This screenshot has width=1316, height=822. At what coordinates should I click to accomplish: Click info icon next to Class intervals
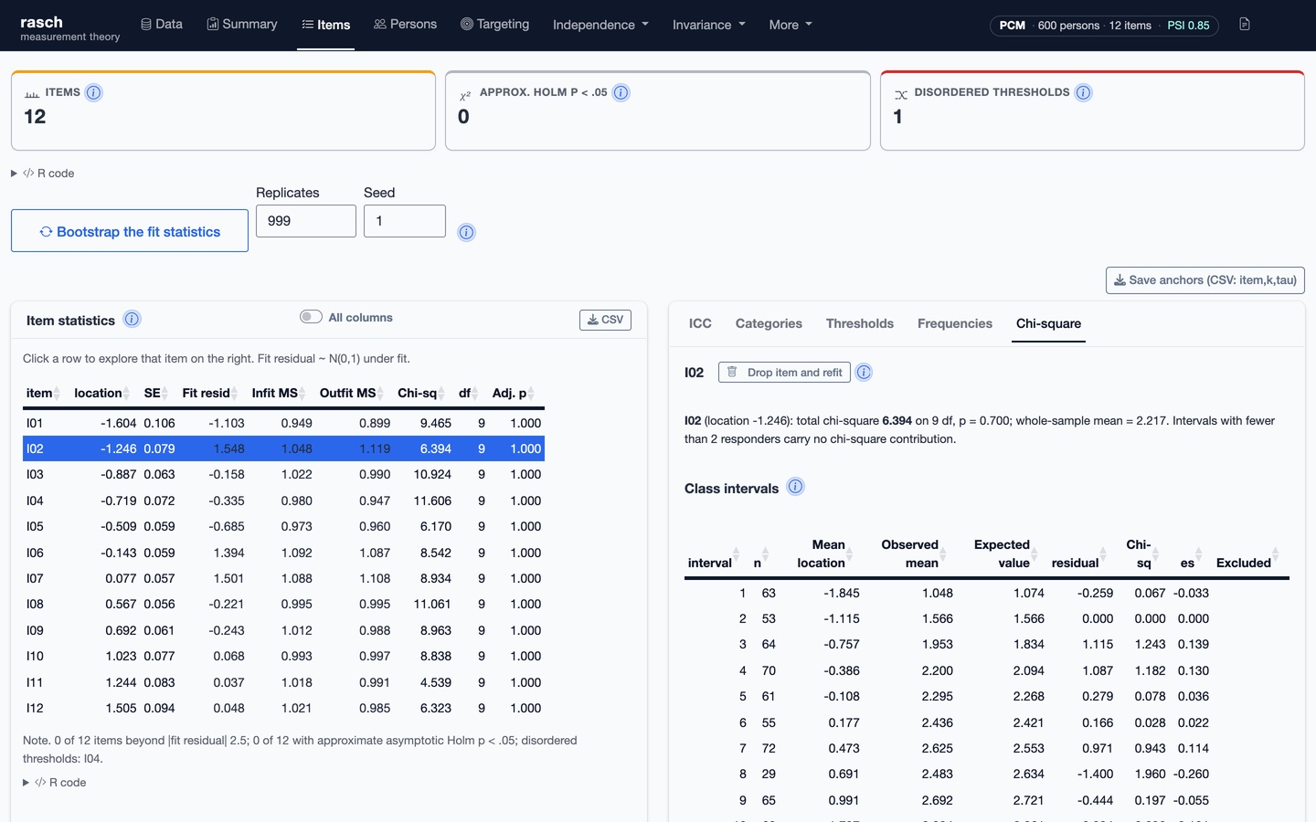[796, 486]
